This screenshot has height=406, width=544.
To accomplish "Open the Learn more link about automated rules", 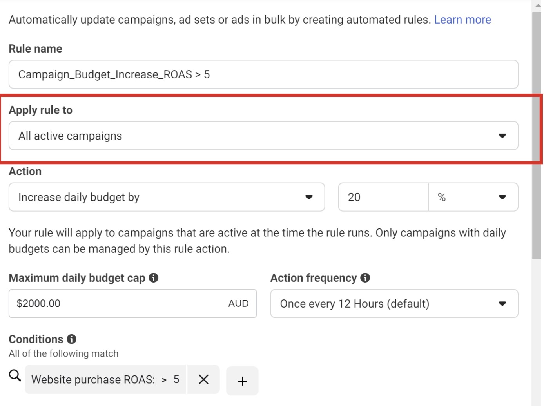I will tap(462, 19).
